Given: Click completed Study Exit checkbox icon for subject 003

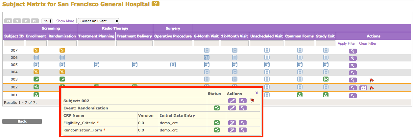Looking at the screenshot, I should 326,79.
